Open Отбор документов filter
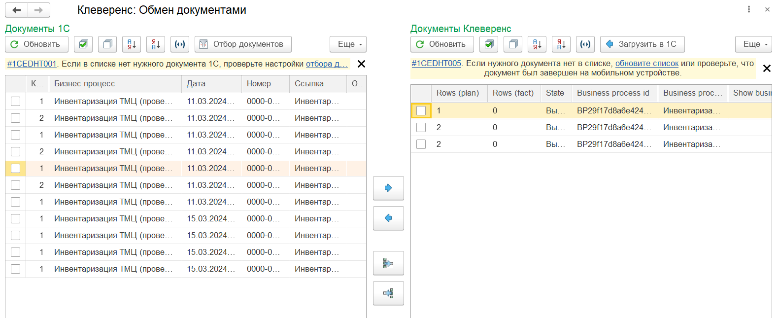Viewport: 779px width, 318px height. click(243, 44)
